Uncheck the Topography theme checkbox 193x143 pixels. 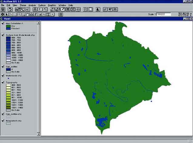(x=3, y=82)
